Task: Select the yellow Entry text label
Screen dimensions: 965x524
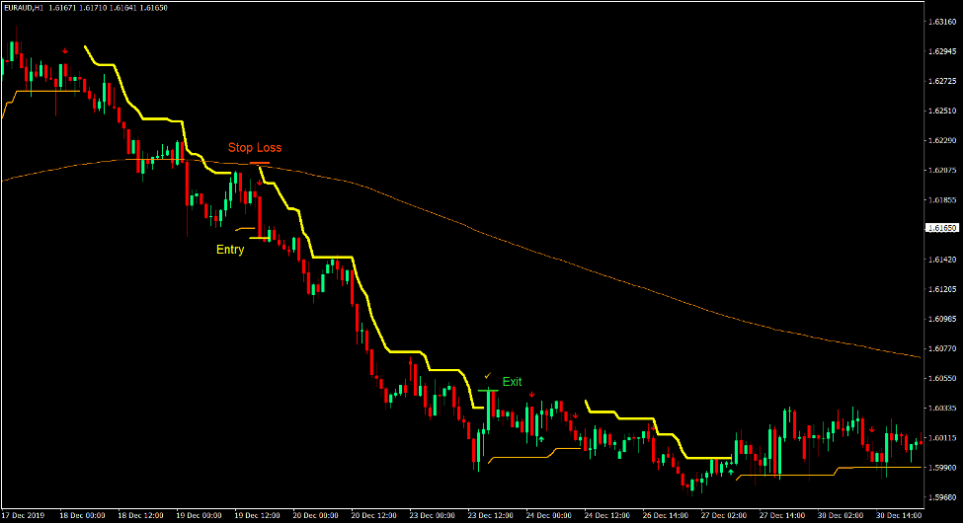Action: (x=230, y=250)
